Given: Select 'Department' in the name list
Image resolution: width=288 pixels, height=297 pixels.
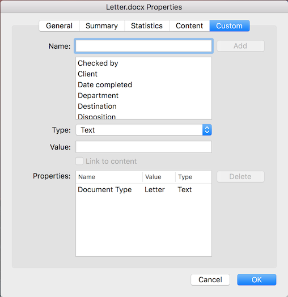Looking at the screenshot, I should coord(143,95).
